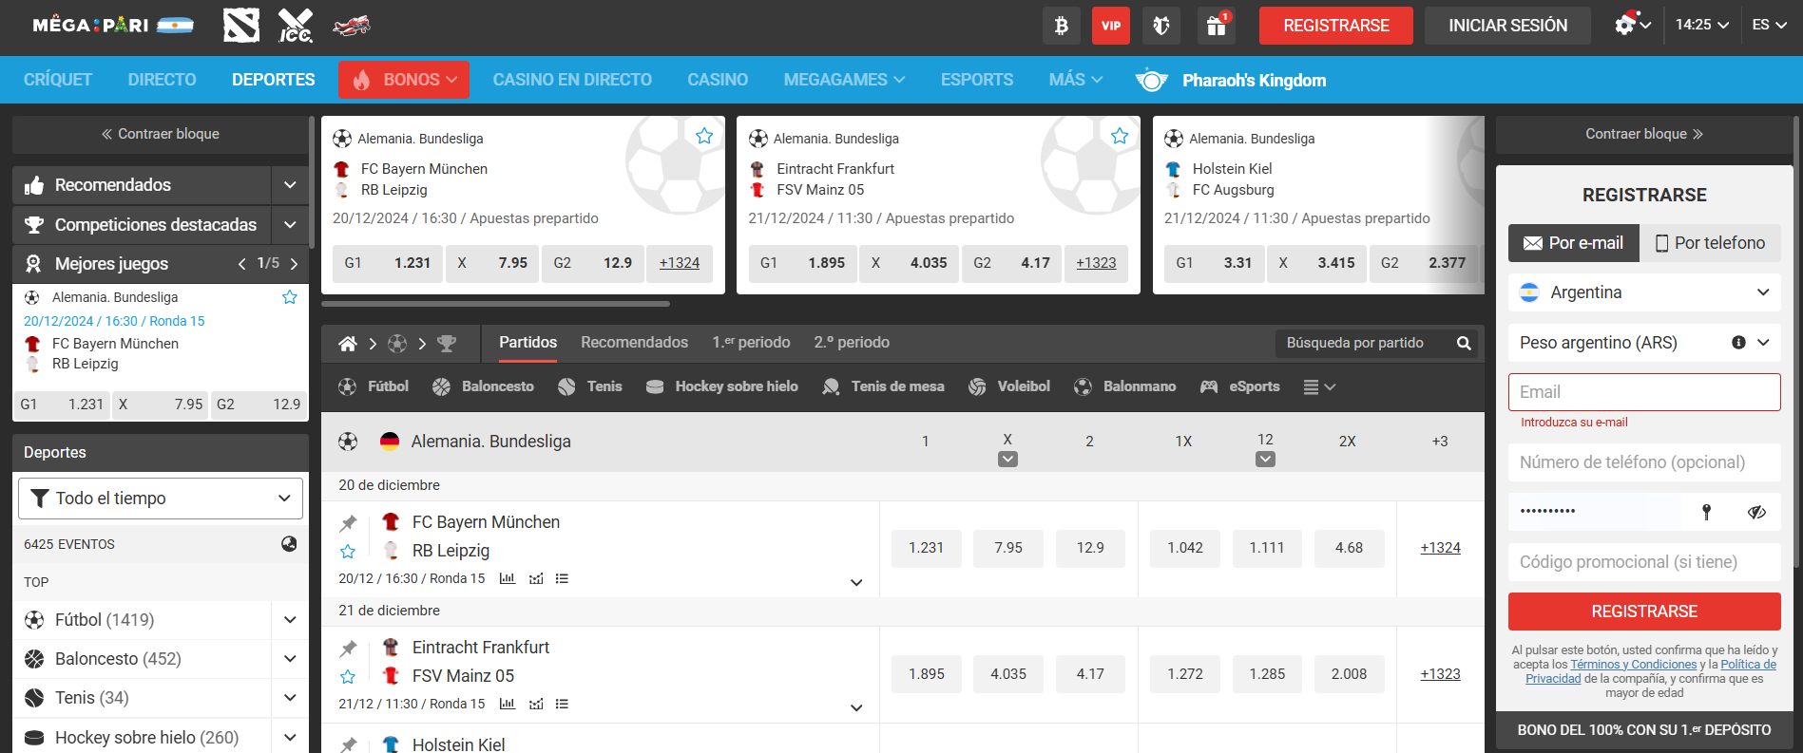The image size is (1803, 753).
Task: Open the CASINO EN DIRECTO menu
Action: (x=571, y=80)
